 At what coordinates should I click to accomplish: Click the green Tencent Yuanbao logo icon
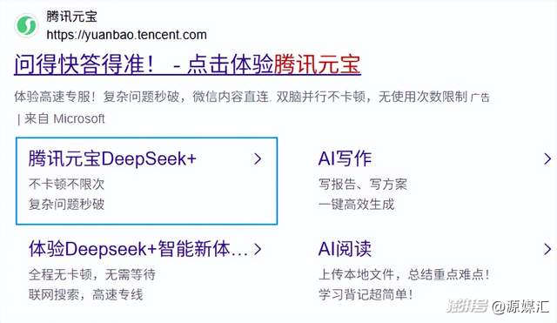(27, 25)
